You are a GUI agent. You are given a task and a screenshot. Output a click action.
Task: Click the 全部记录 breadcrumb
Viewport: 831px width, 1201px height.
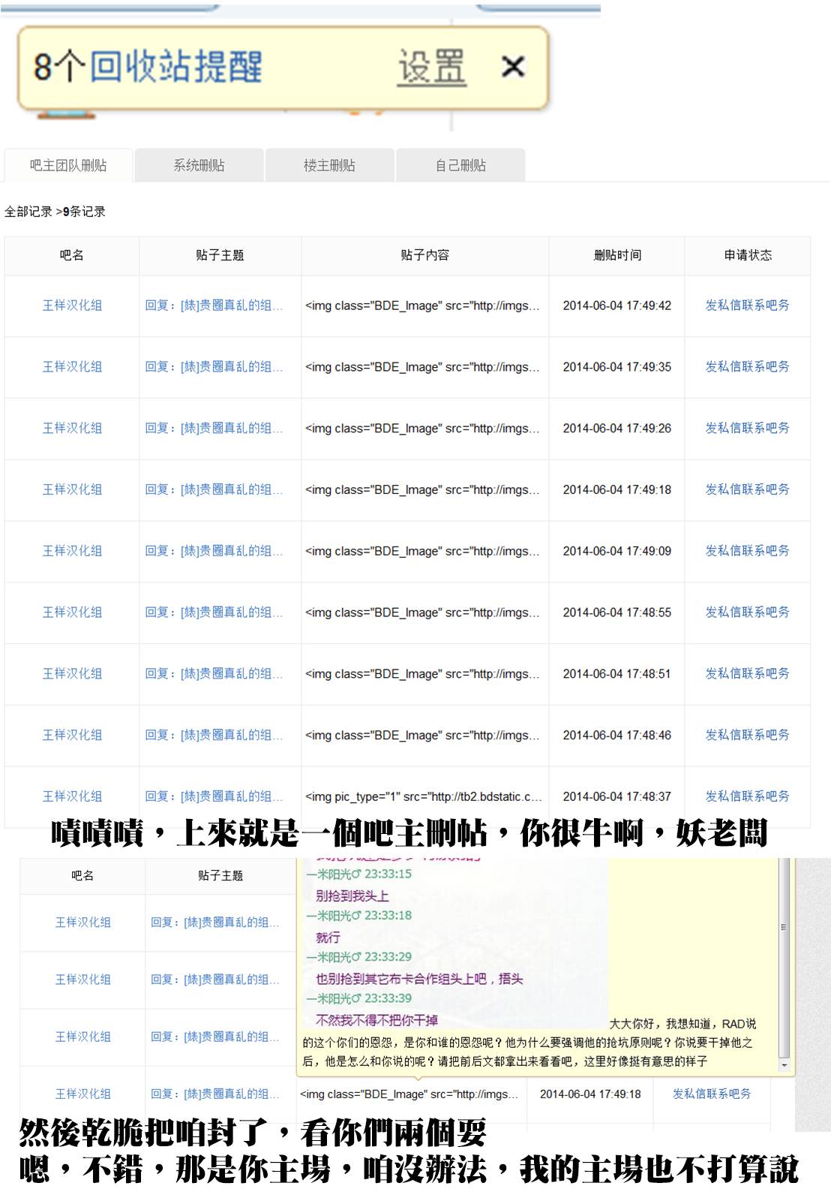coord(28,212)
